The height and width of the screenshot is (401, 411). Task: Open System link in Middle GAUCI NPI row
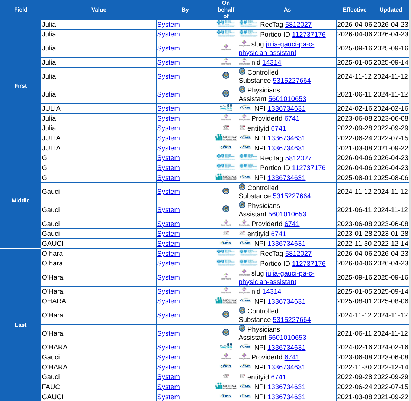point(168,244)
